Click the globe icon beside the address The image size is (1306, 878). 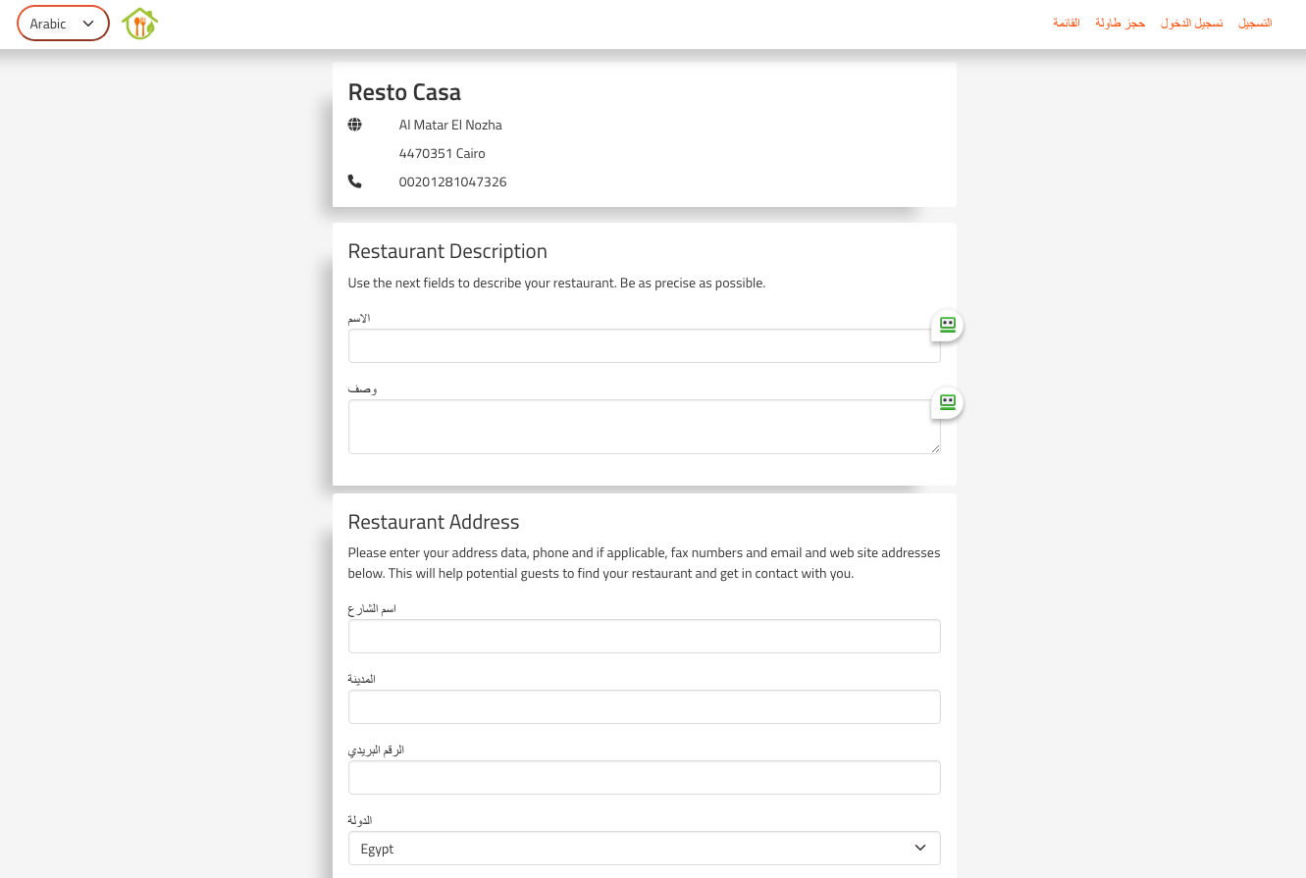tap(354, 125)
